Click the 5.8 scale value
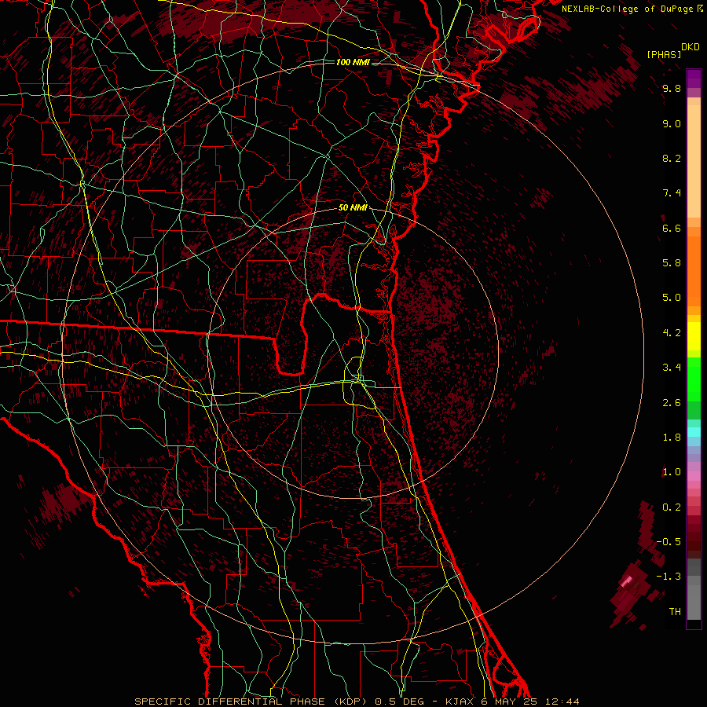This screenshot has height=707, width=707. coord(672,263)
